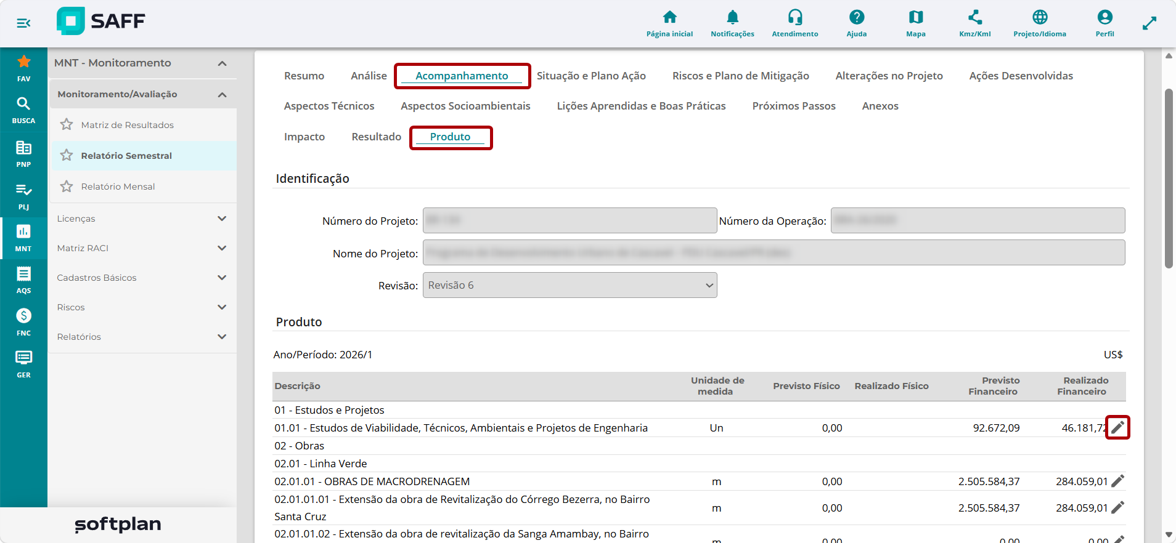Open the BUSCA search sidebar icon
The height and width of the screenshot is (543, 1176).
tap(23, 103)
